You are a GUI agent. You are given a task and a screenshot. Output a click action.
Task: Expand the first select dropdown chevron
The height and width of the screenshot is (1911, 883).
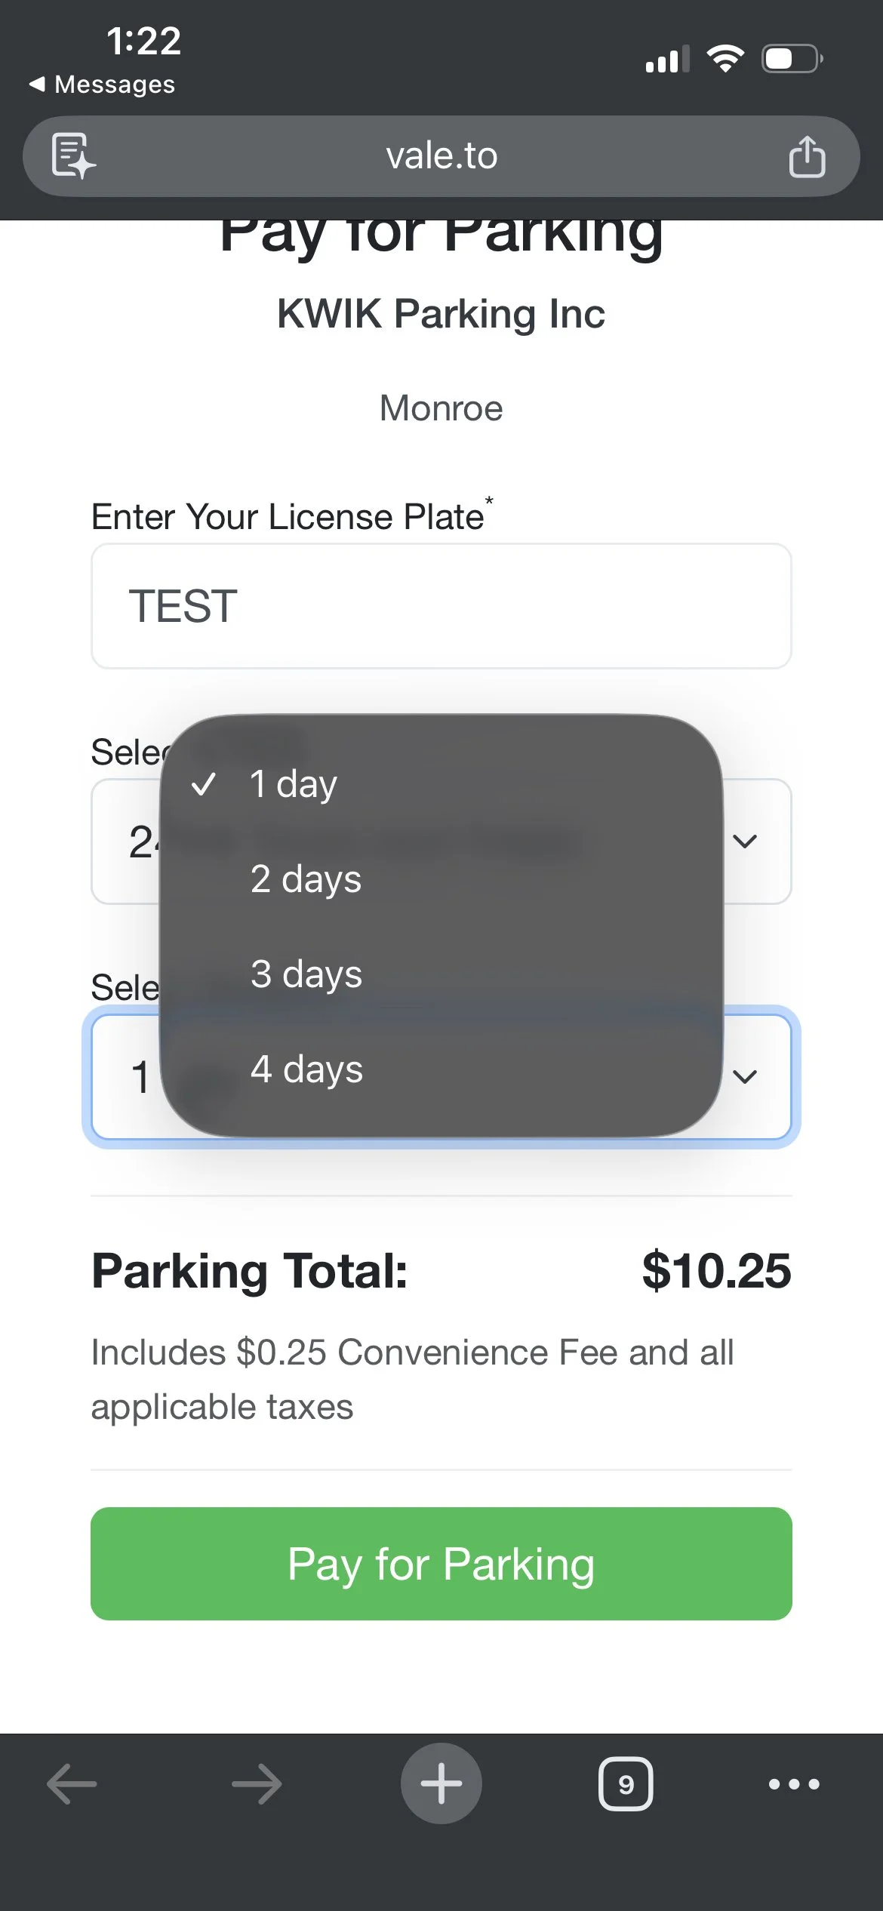coord(745,841)
